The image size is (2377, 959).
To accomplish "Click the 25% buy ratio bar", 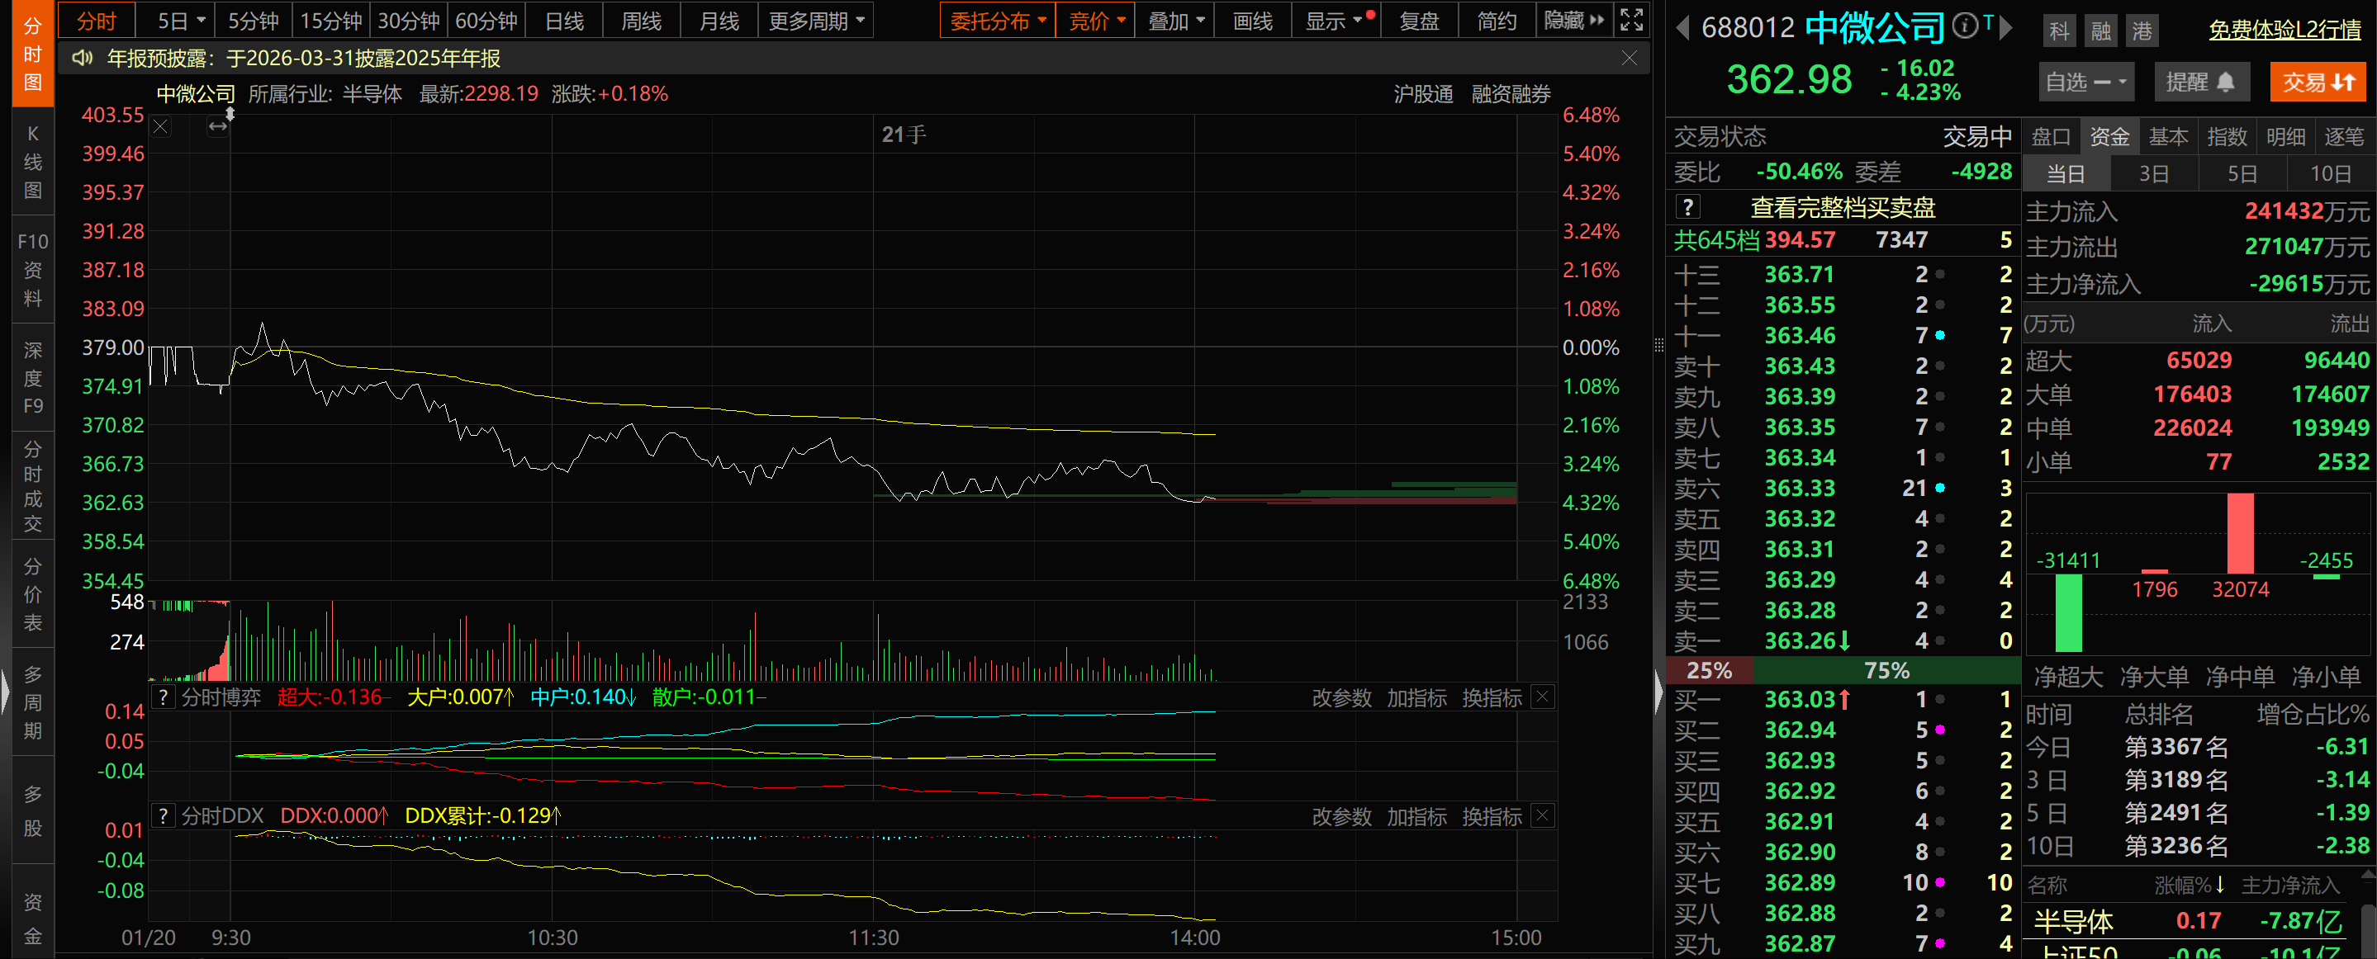I will coord(1708,670).
